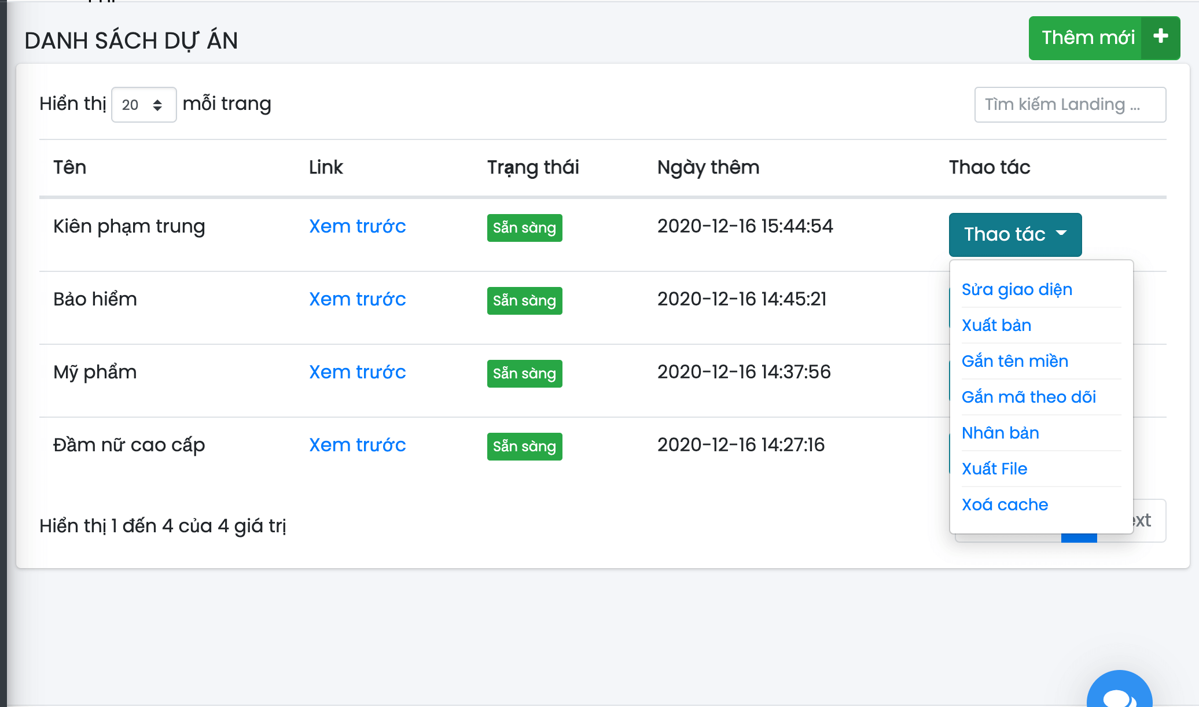The image size is (1199, 707).
Task: Select Xuất File menu entry
Action: point(994,469)
